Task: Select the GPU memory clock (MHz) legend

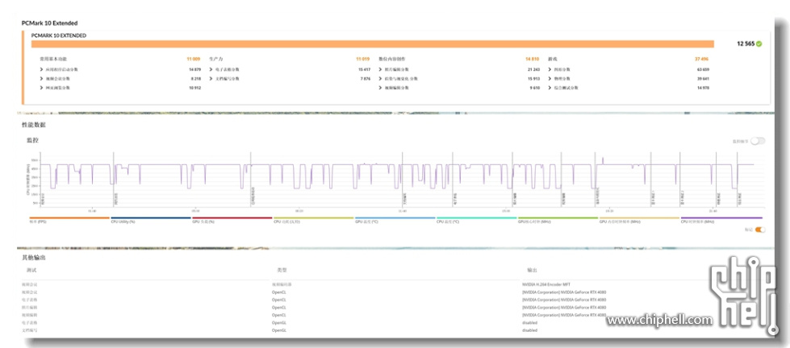Action: pyautogui.click(x=639, y=220)
